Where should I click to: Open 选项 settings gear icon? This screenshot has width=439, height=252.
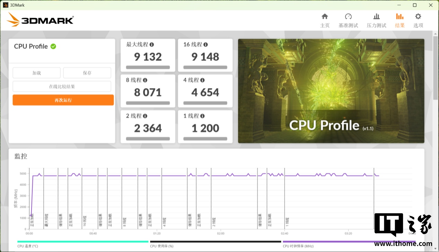pos(418,17)
